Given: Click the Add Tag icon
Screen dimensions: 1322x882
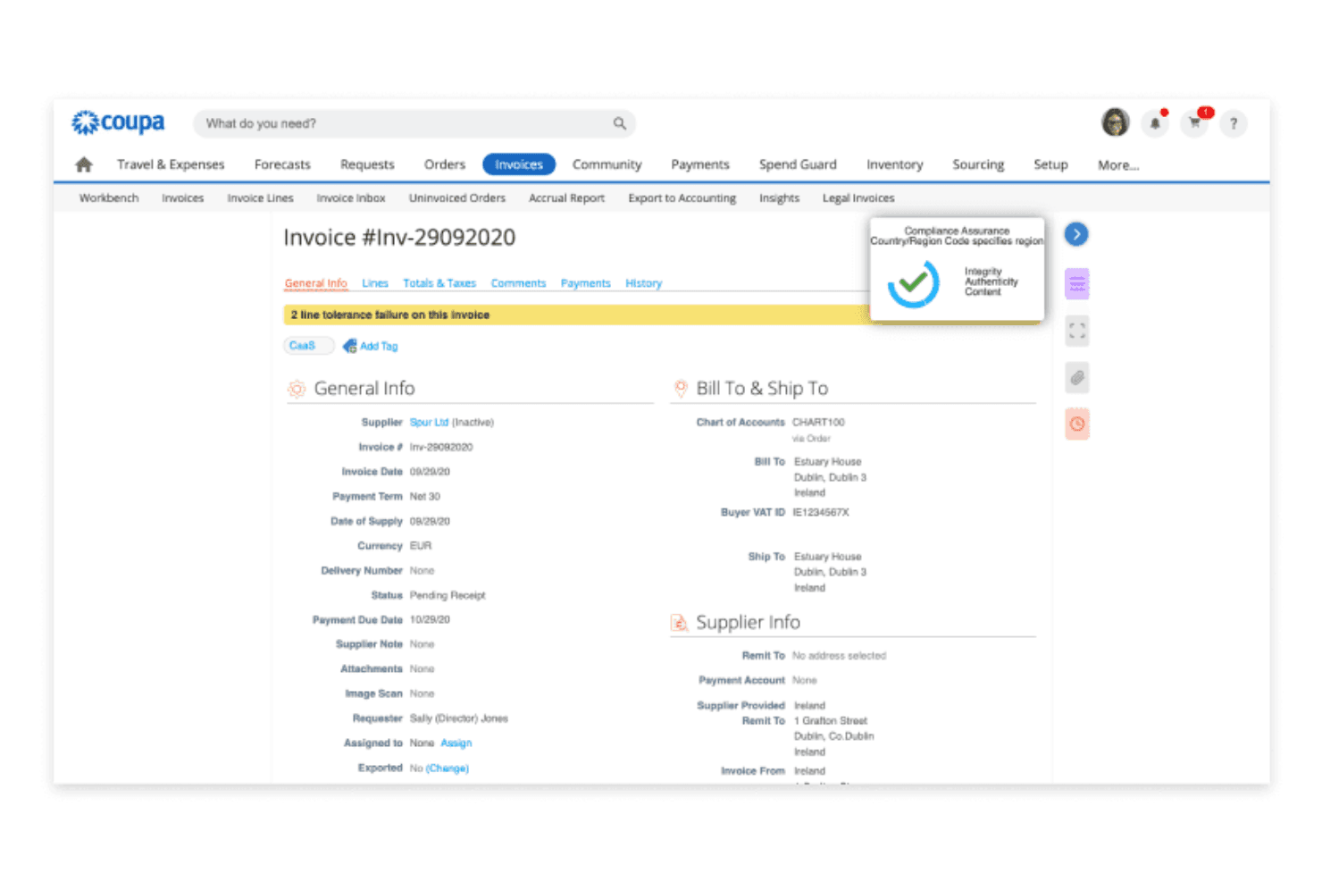Looking at the screenshot, I should (349, 346).
